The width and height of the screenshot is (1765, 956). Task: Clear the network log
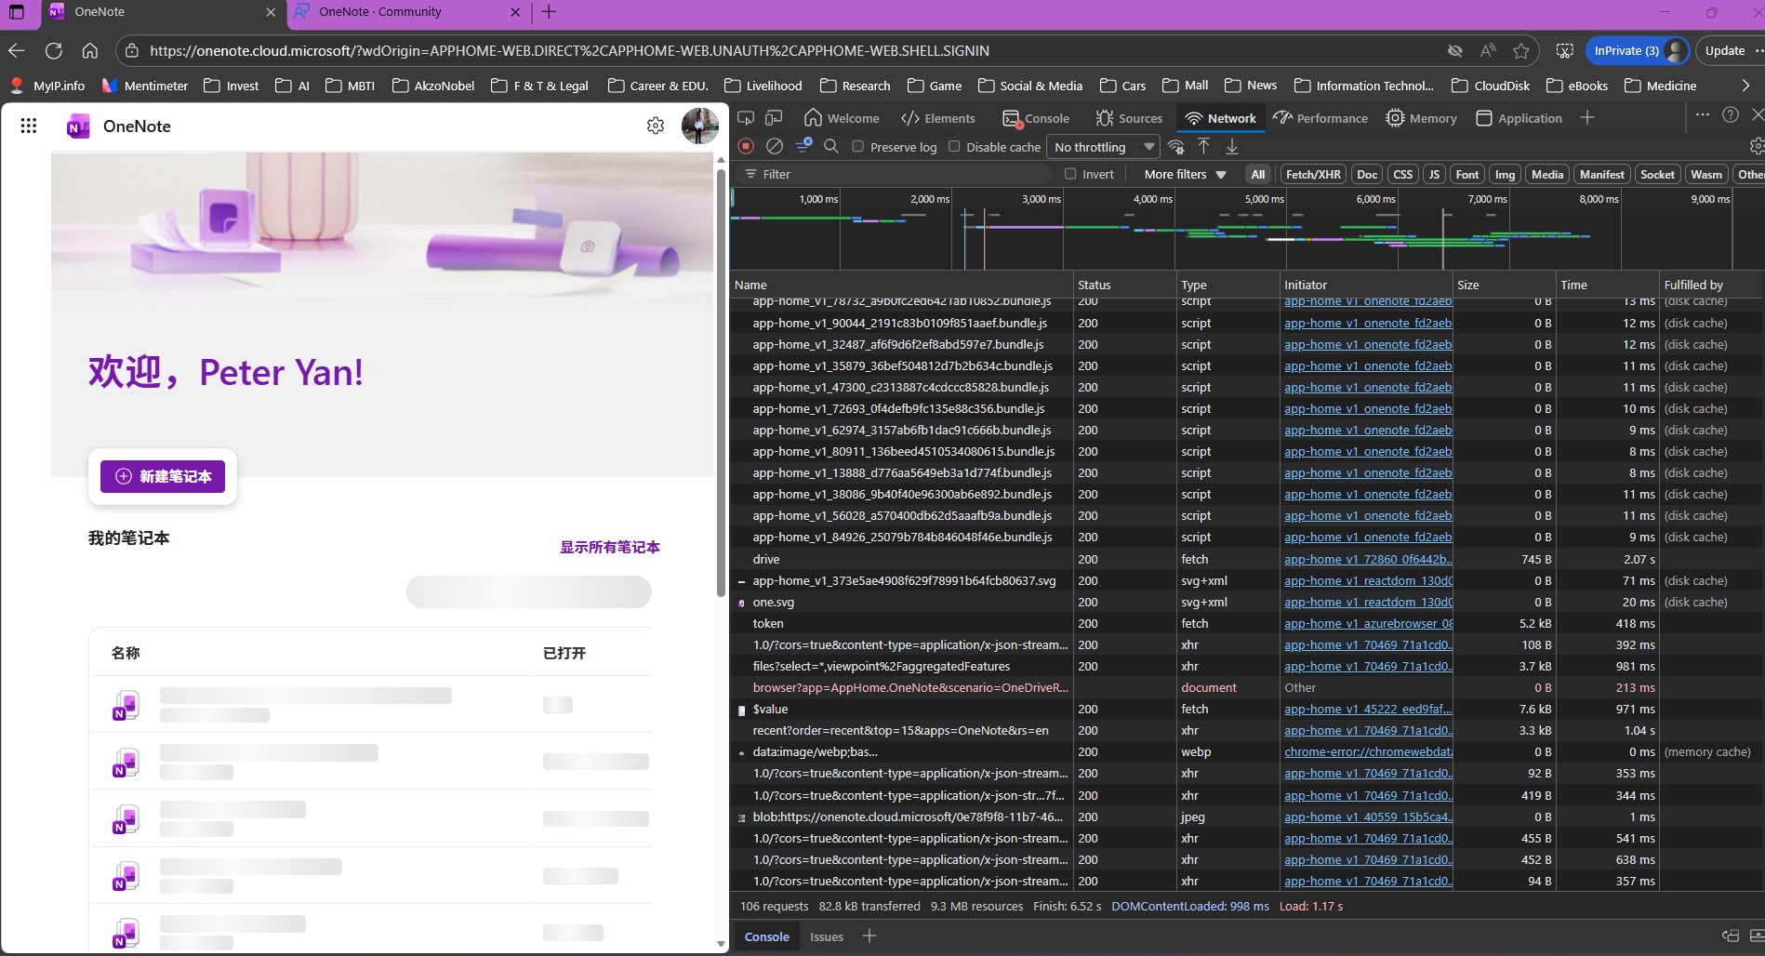click(774, 147)
